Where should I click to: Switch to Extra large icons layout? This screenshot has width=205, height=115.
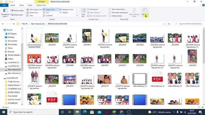[x=34, y=10]
